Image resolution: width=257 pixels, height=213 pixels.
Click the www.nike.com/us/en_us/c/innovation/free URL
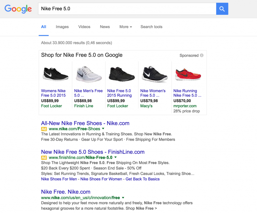[81, 198]
